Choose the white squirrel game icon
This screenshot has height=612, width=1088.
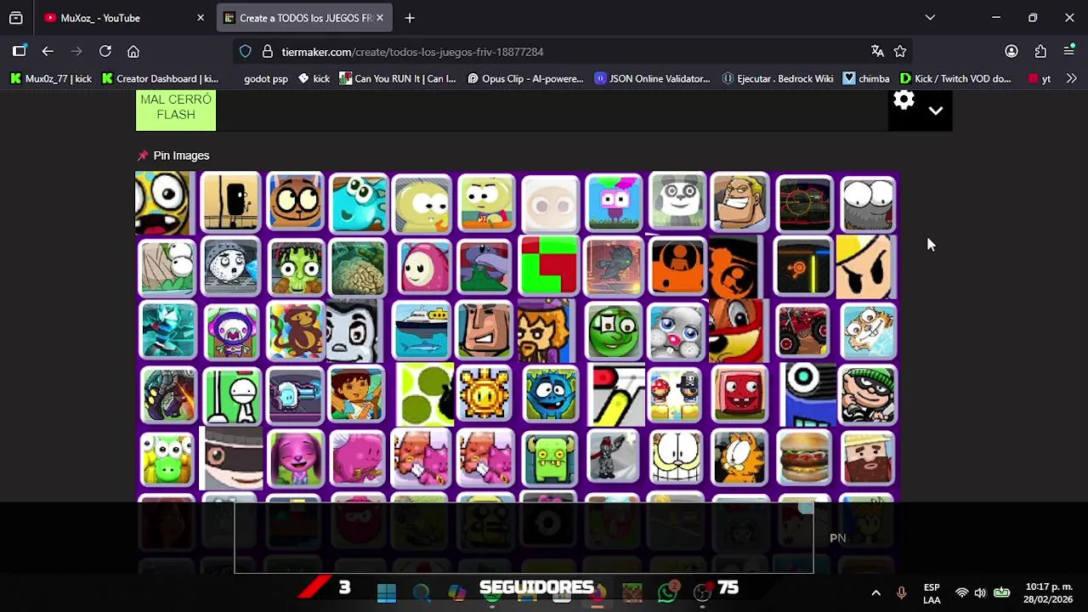tap(868, 331)
